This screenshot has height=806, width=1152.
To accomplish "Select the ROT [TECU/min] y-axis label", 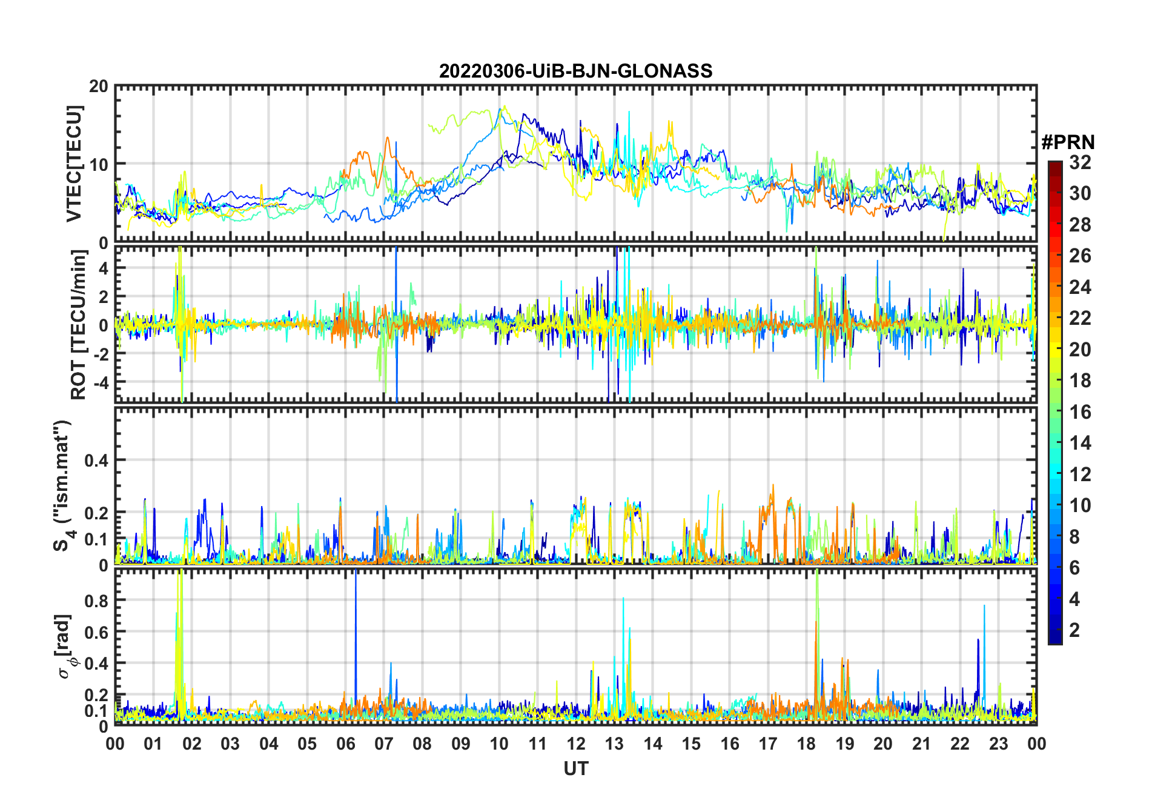I will pyautogui.click(x=79, y=325).
